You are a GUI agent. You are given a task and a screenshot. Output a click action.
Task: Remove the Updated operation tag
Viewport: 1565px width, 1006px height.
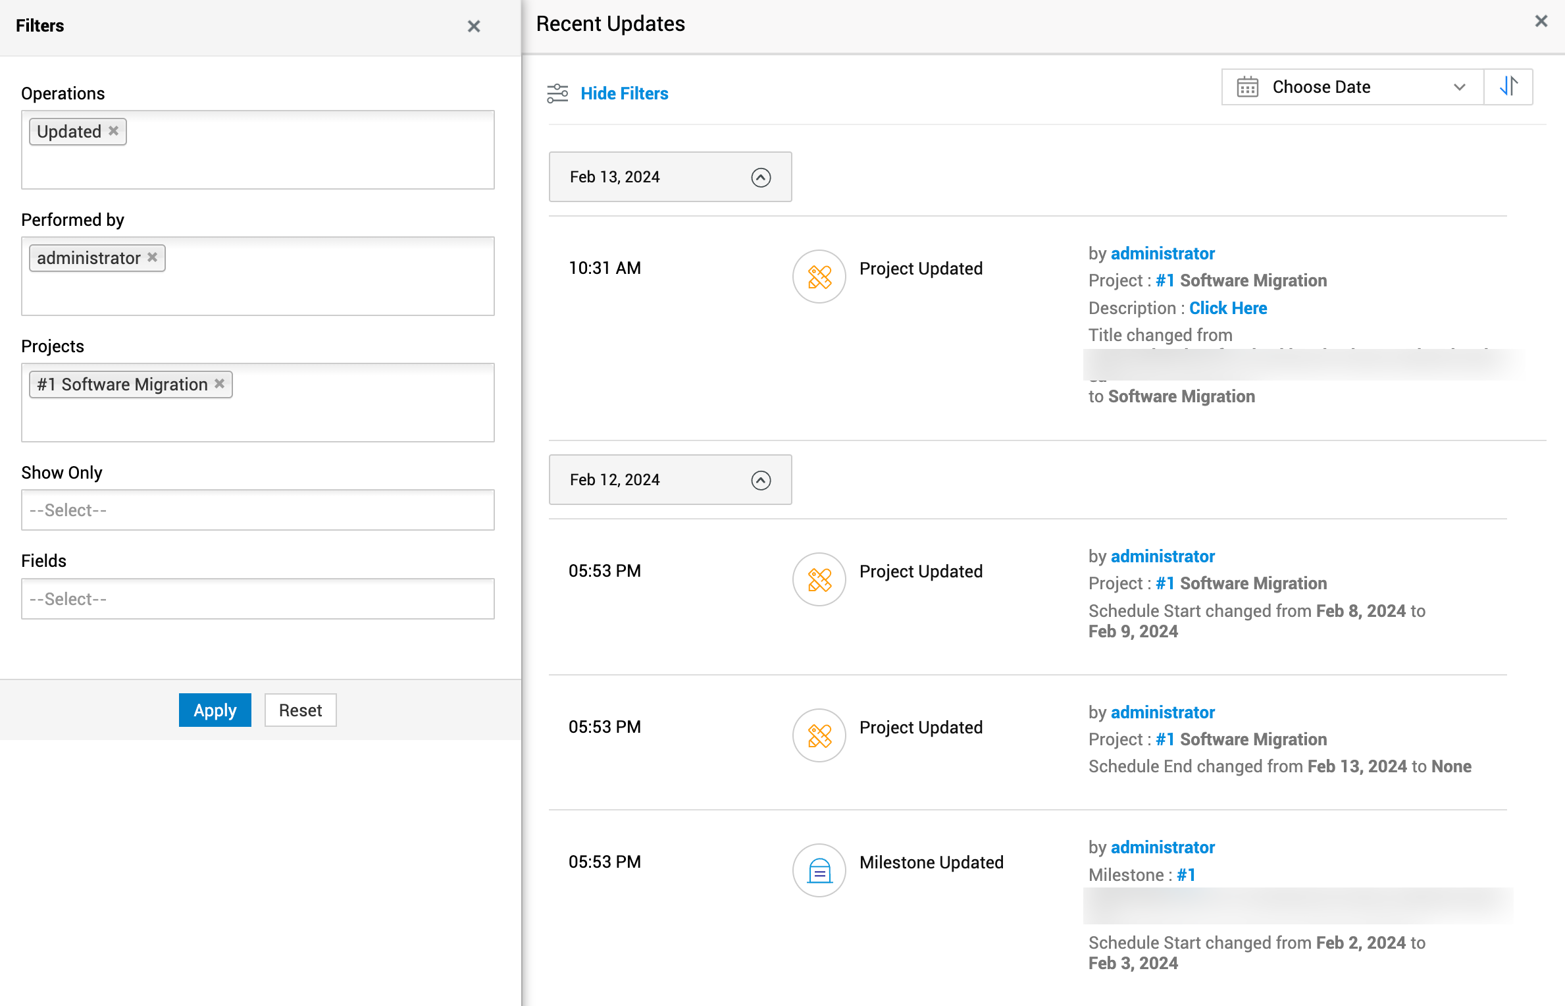[114, 131]
